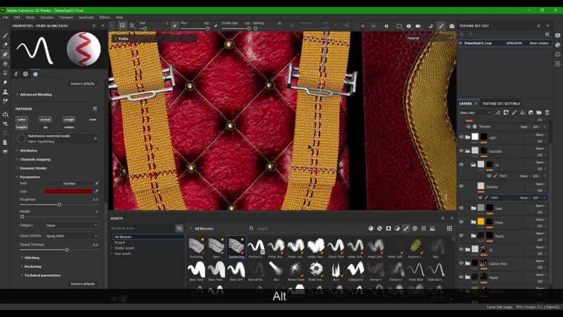Open the Base color channel dropdown
Screen dimensions: 563x317
[476, 112]
